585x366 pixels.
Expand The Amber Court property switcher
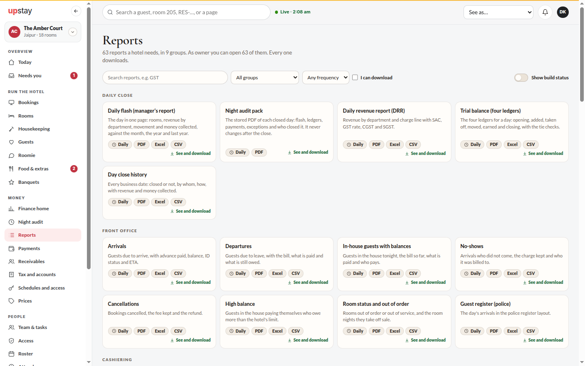coord(73,32)
